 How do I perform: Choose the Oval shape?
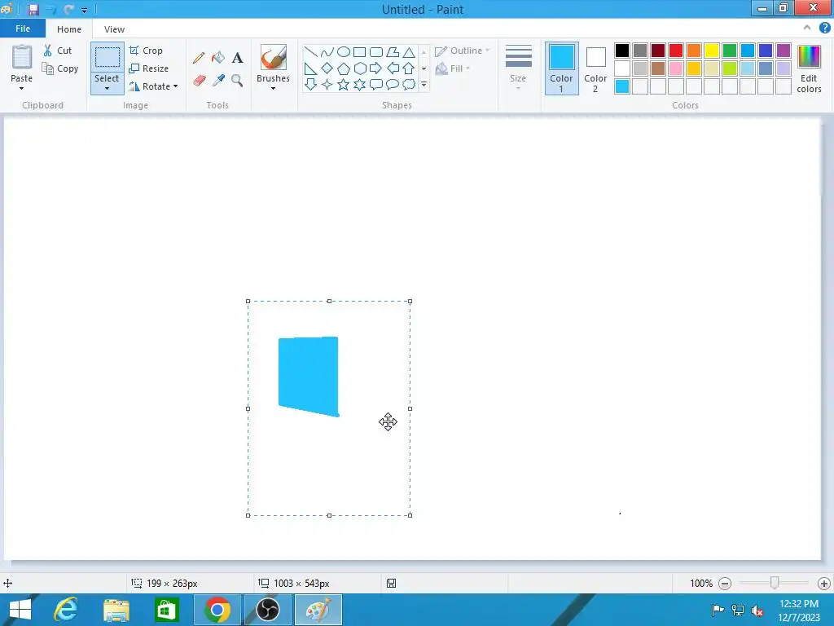tap(344, 52)
